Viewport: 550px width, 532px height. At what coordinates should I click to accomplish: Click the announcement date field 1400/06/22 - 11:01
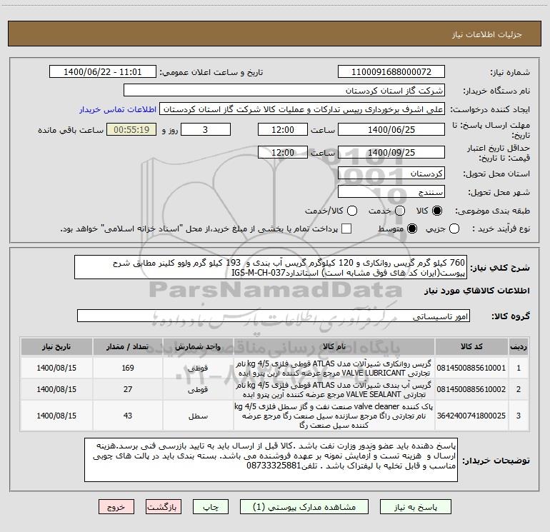102,72
